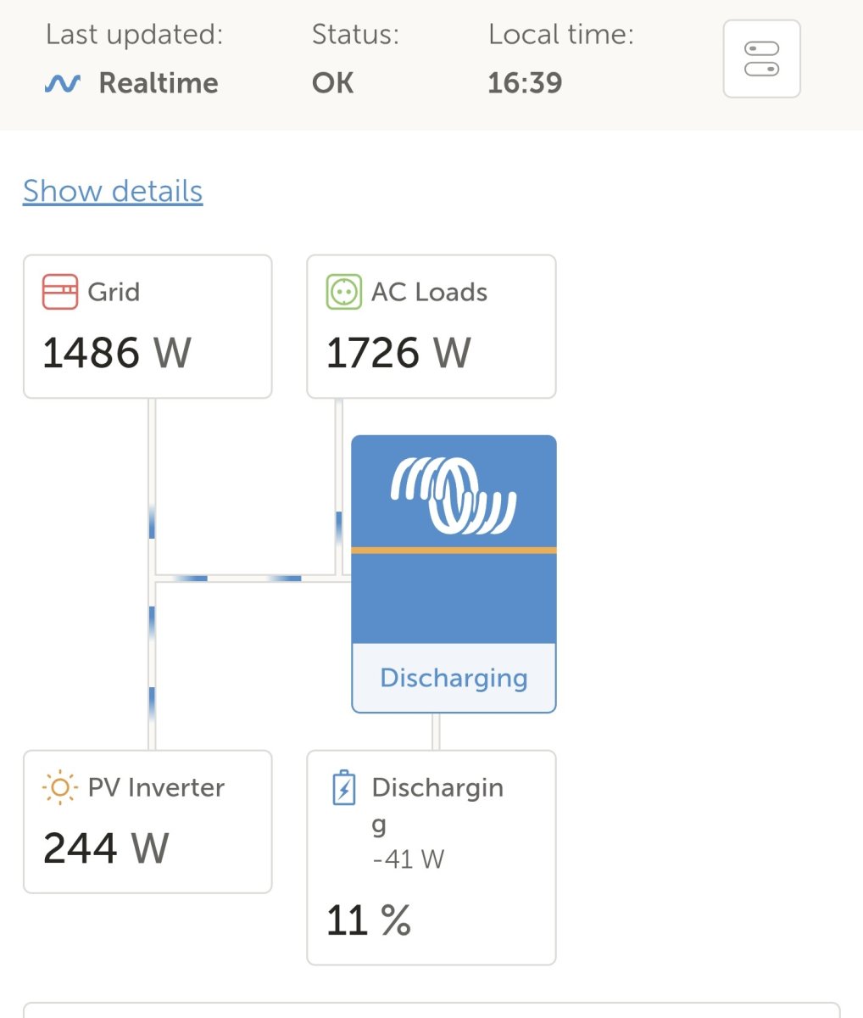Image resolution: width=863 pixels, height=1018 pixels.
Task: Select the PV Inverter 244 W card
Action: 148,821
